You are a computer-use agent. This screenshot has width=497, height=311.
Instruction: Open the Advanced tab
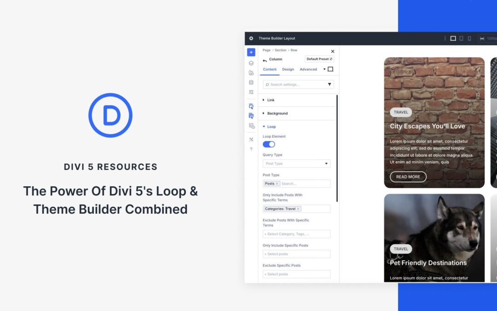pyautogui.click(x=307, y=69)
